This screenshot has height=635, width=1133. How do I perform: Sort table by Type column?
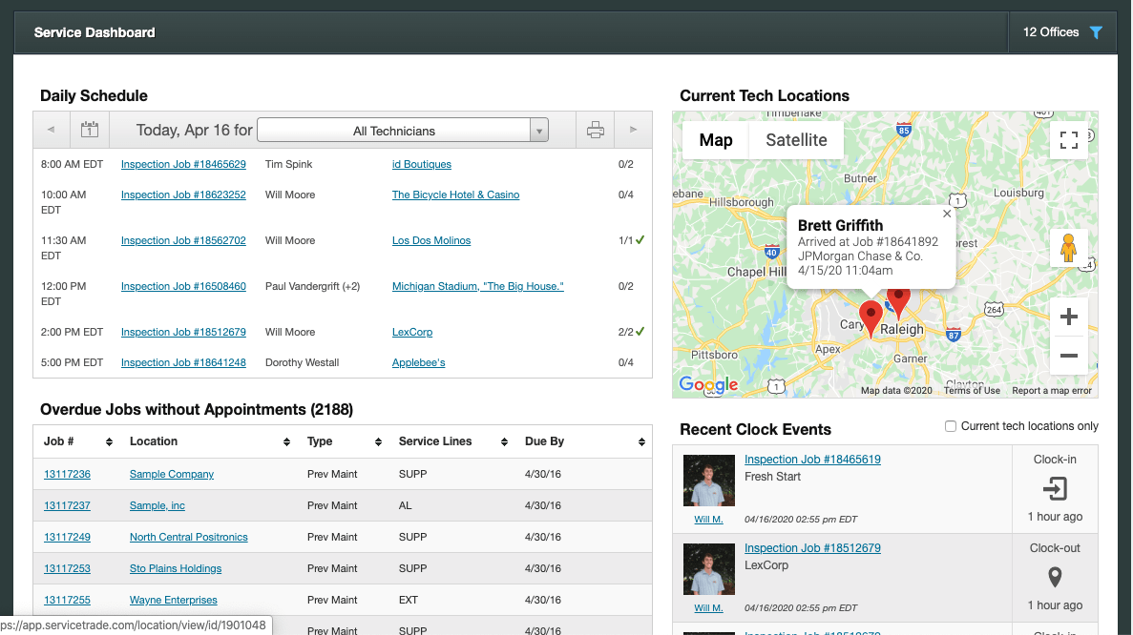378,441
